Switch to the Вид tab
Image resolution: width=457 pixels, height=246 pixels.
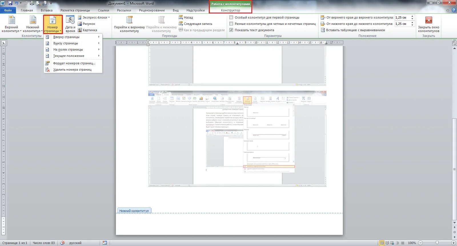(x=176, y=10)
